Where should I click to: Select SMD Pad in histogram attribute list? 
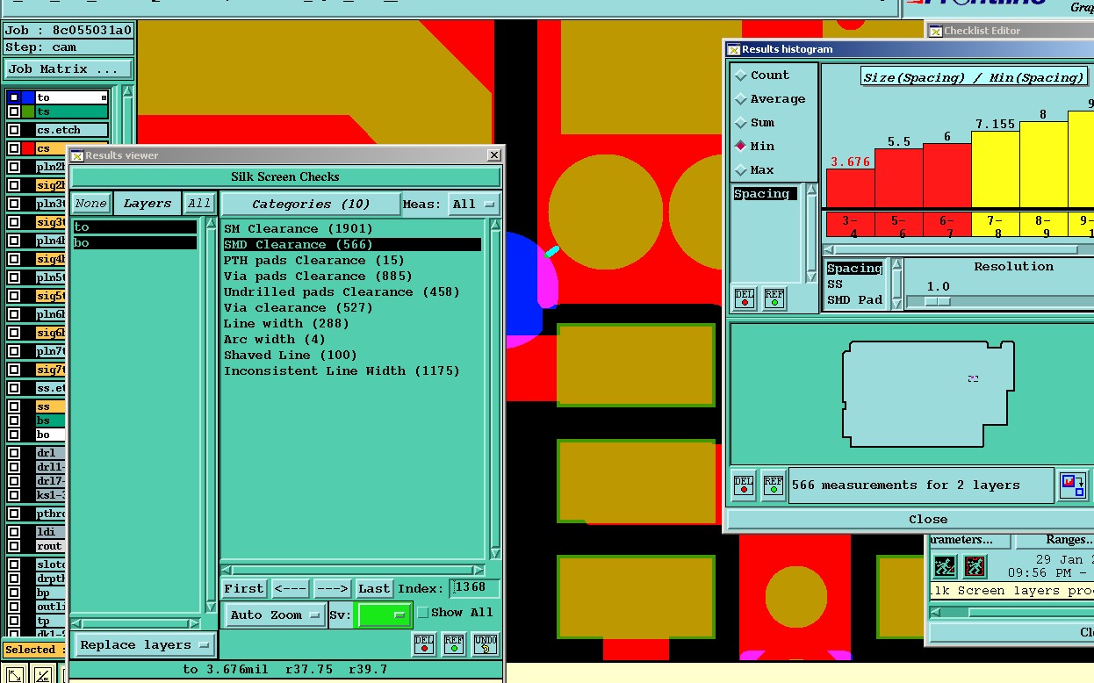[855, 300]
